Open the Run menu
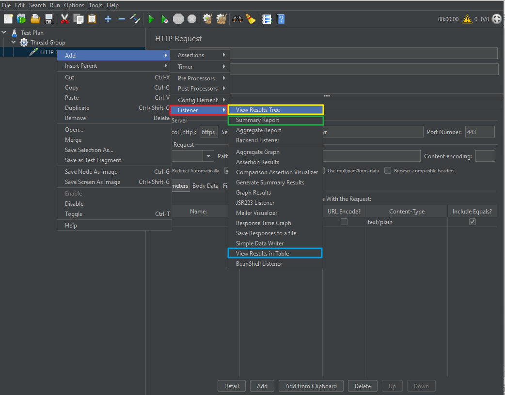The width and height of the screenshot is (505, 395). click(55, 5)
